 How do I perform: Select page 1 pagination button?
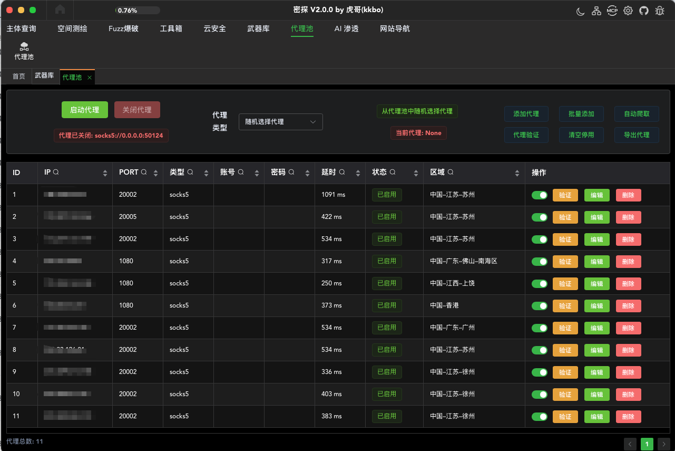click(x=647, y=444)
